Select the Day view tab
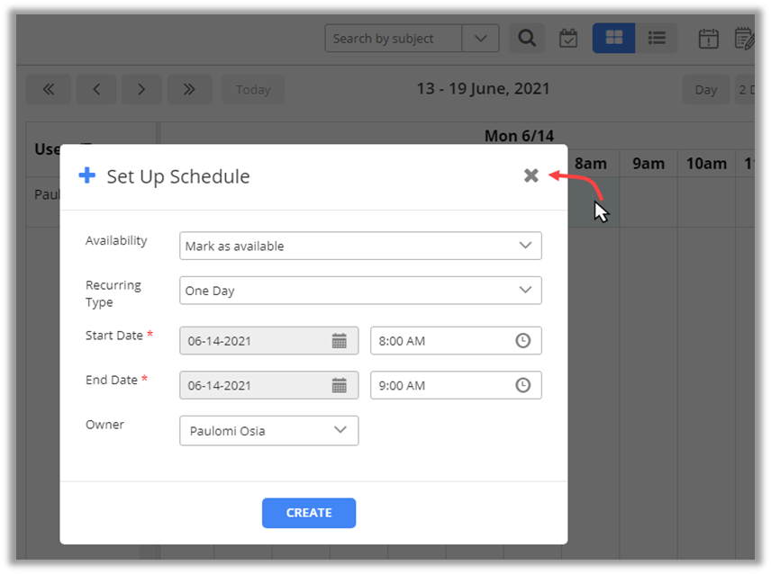The image size is (771, 574). [706, 89]
